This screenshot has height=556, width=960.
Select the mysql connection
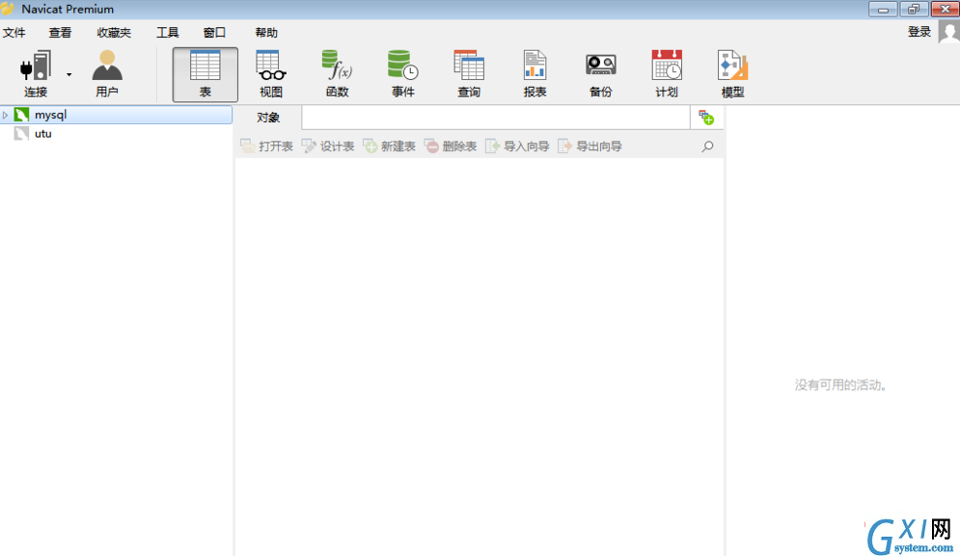(x=117, y=115)
